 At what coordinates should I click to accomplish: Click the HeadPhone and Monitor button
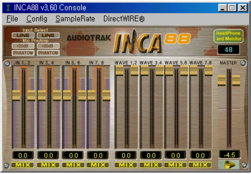pos(228,36)
